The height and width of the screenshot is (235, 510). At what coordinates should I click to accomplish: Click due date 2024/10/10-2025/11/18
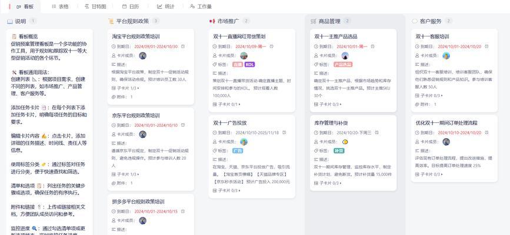pyautogui.click(x=257, y=133)
